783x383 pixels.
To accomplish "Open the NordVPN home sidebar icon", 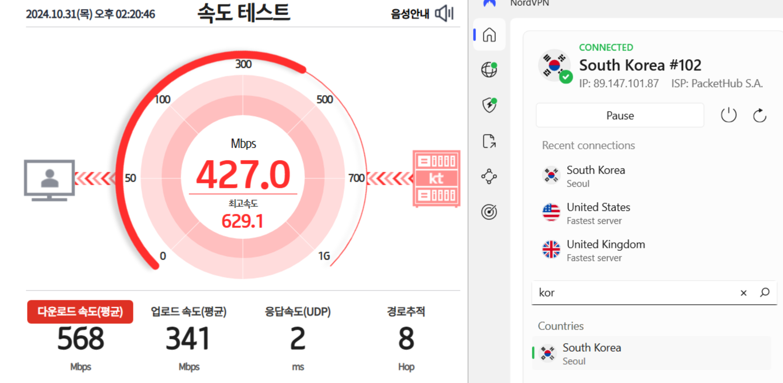I will point(489,35).
